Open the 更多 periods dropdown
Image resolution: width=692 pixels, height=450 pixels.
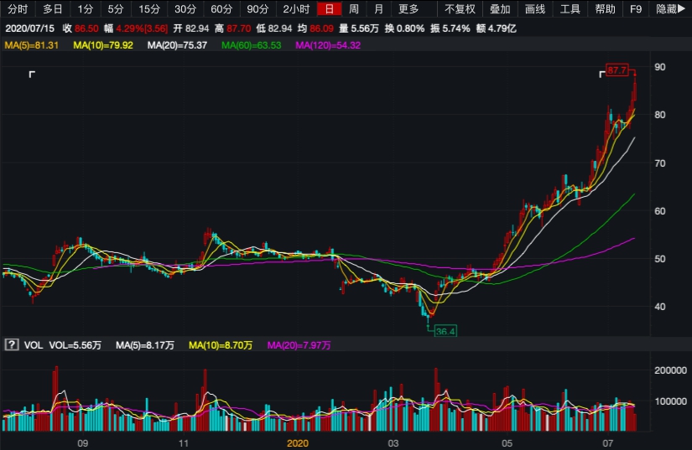tap(408, 9)
